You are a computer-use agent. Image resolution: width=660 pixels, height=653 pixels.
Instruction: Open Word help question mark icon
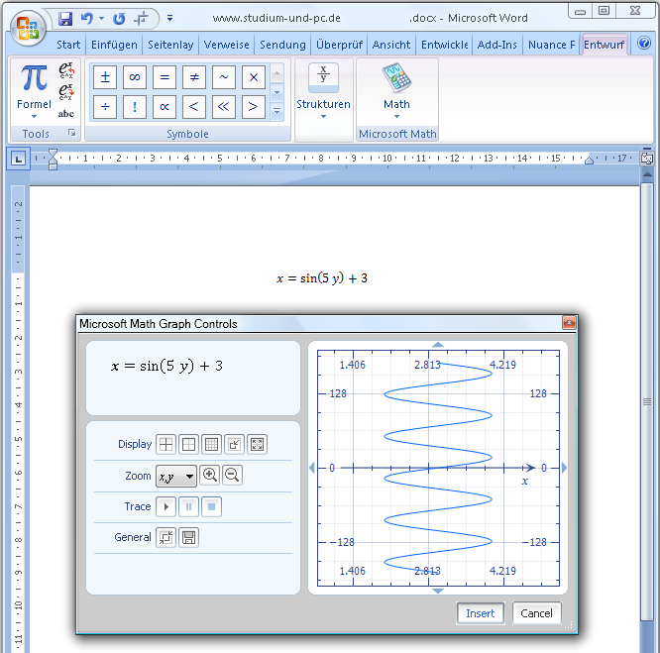pos(644,43)
